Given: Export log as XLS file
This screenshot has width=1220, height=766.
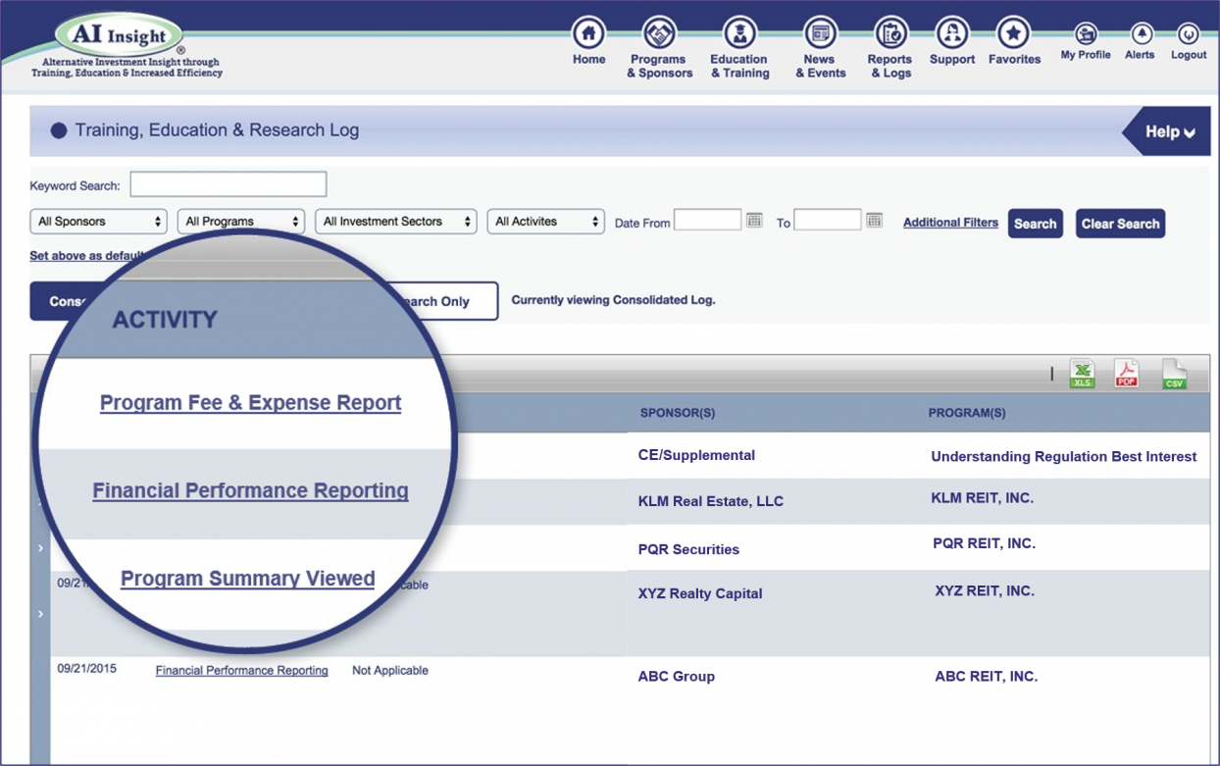Looking at the screenshot, I should point(1082,374).
